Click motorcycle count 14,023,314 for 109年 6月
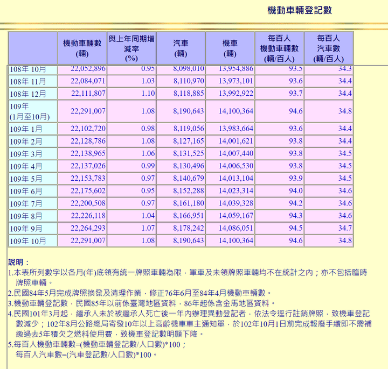The height and width of the screenshot is (369, 388). point(236,191)
